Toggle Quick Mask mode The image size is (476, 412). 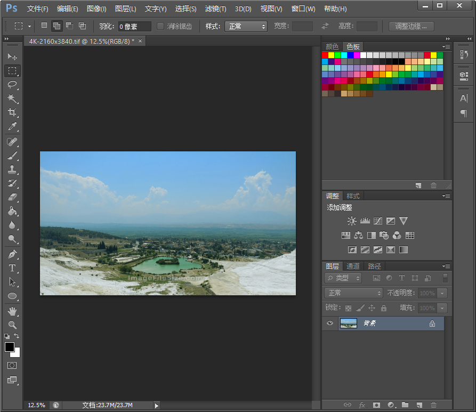tap(12, 366)
